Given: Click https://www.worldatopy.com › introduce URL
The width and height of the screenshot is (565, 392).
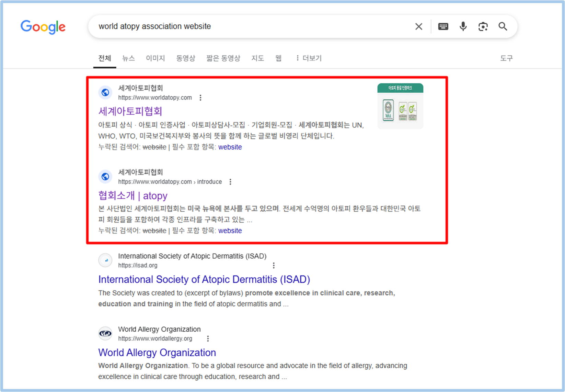Looking at the screenshot, I should (170, 182).
